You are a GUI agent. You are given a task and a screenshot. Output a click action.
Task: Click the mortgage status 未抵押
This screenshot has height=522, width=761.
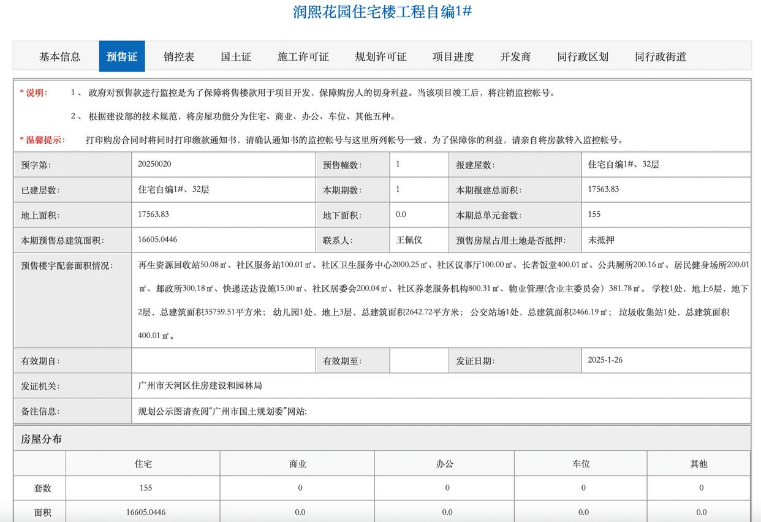[601, 240]
